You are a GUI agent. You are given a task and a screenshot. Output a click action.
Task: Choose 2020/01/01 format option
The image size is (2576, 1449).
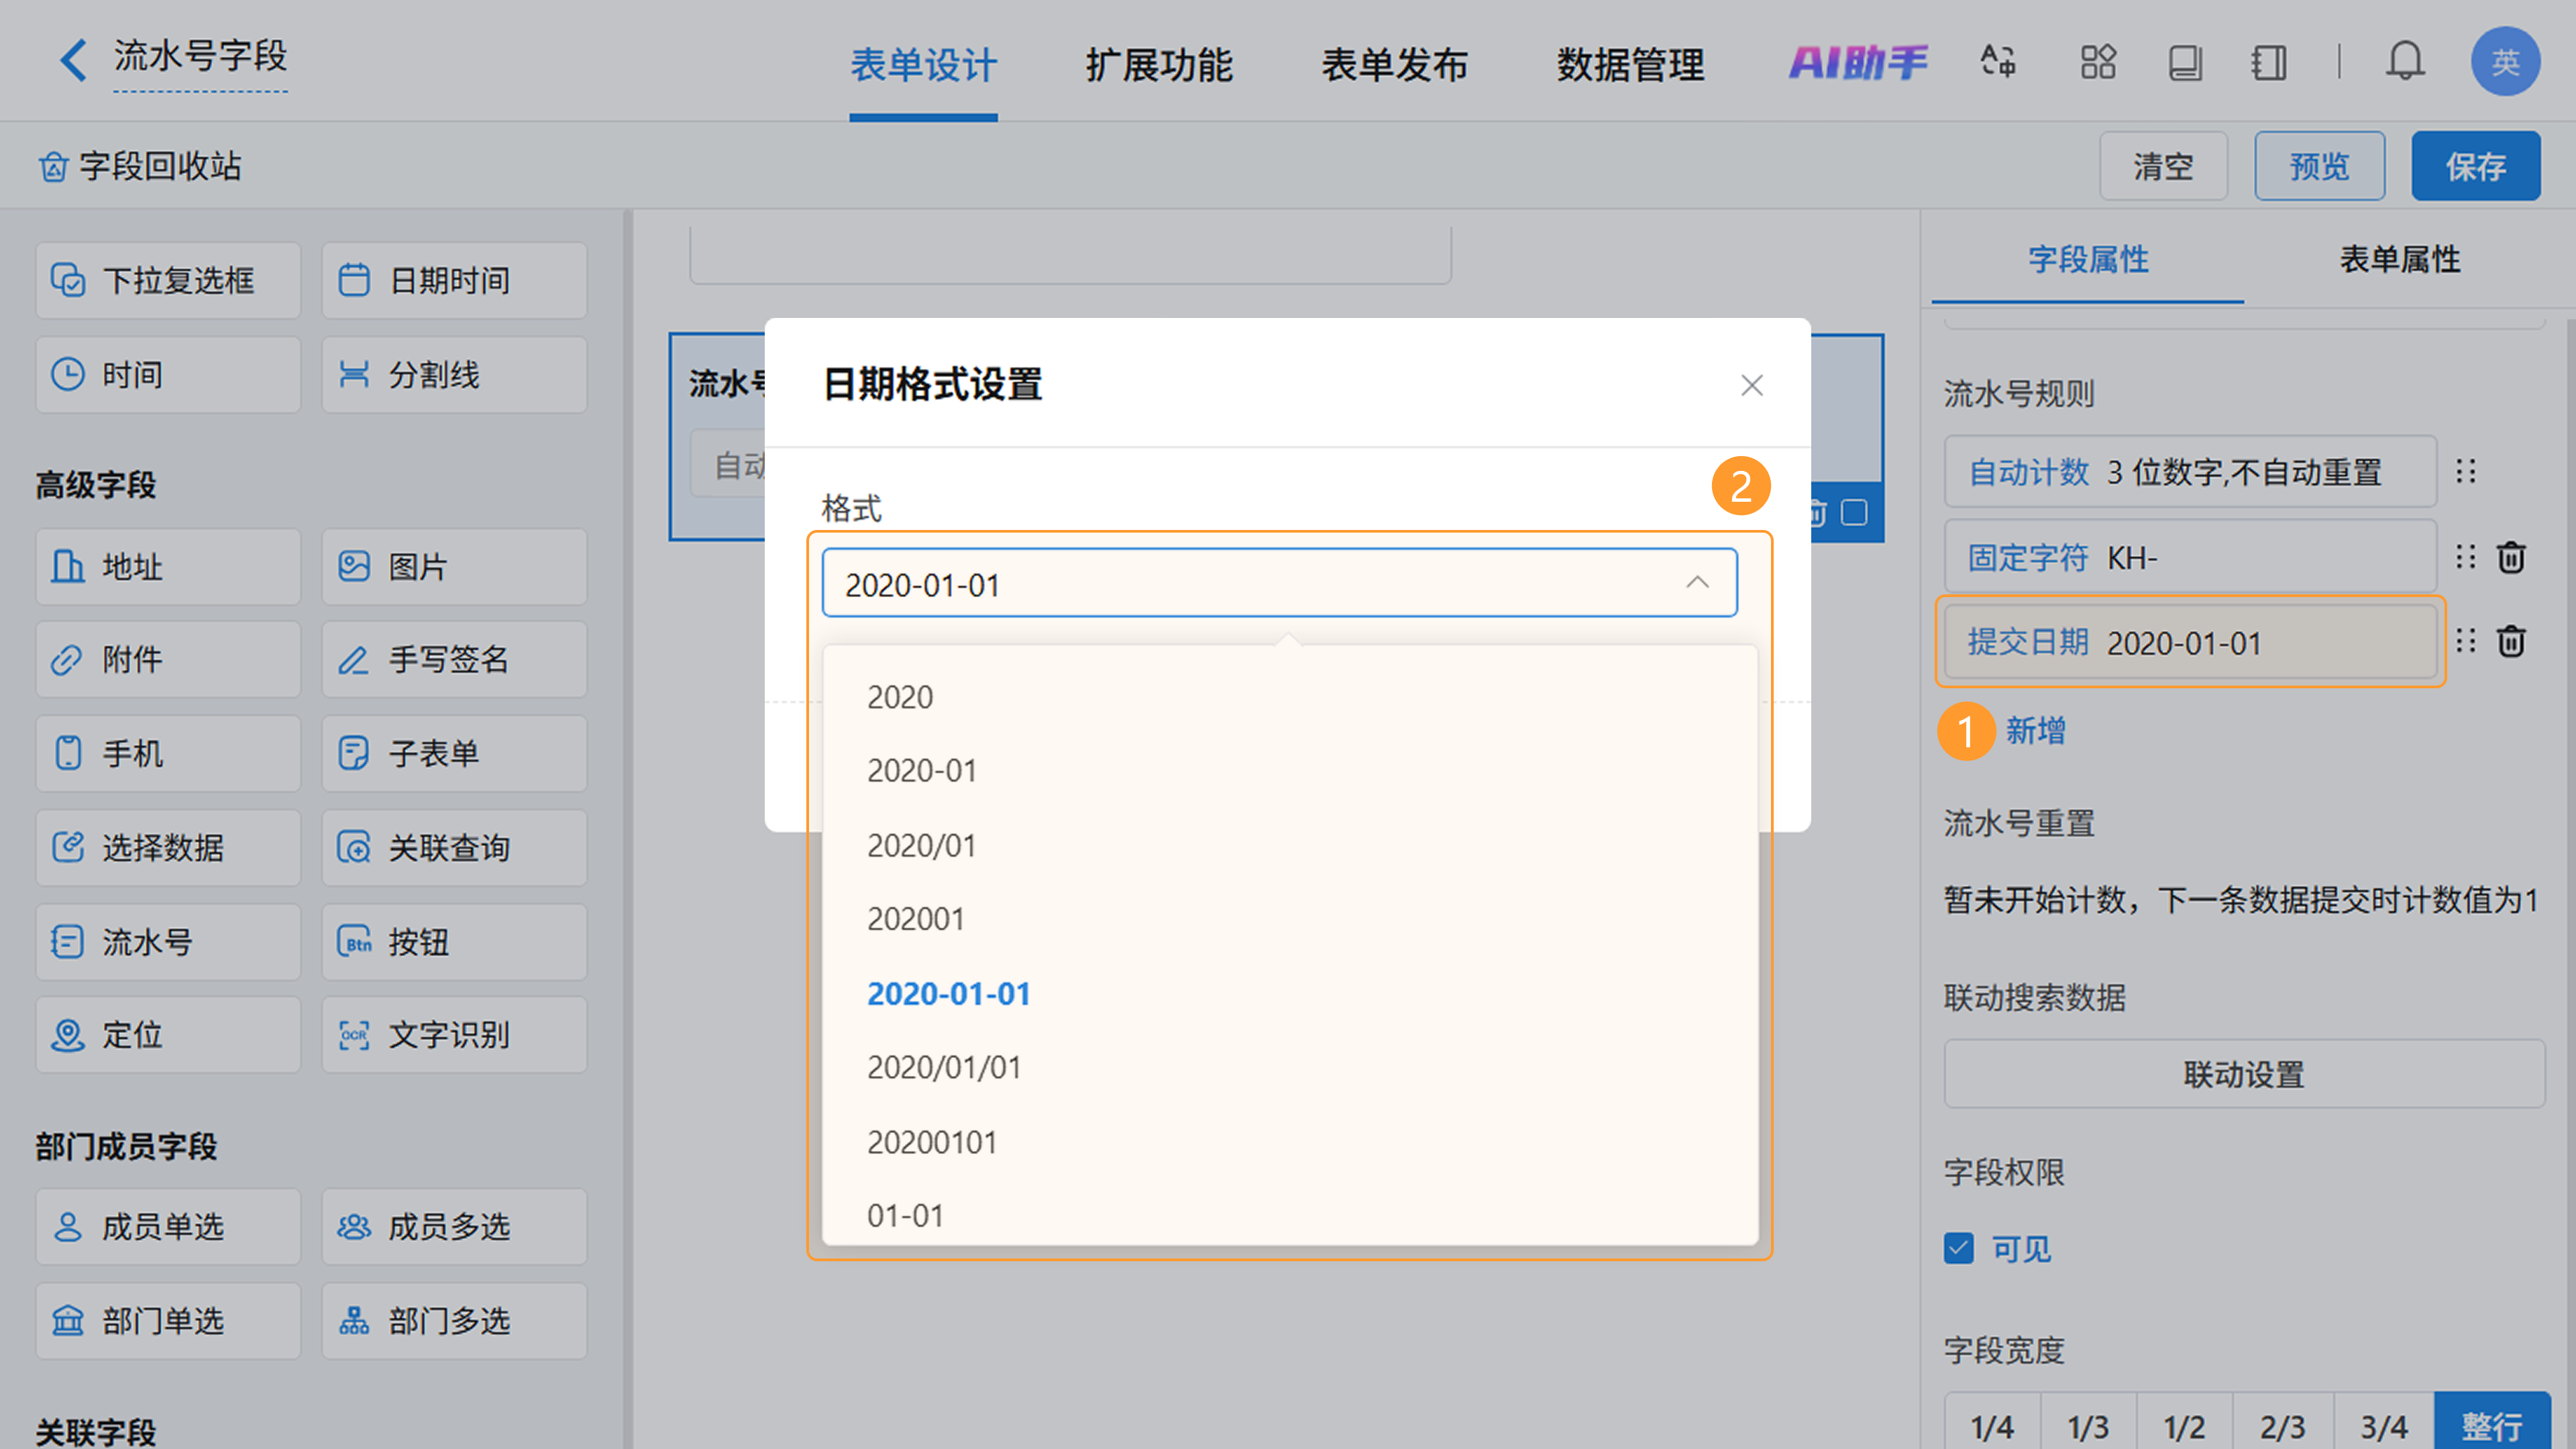coord(944,1068)
